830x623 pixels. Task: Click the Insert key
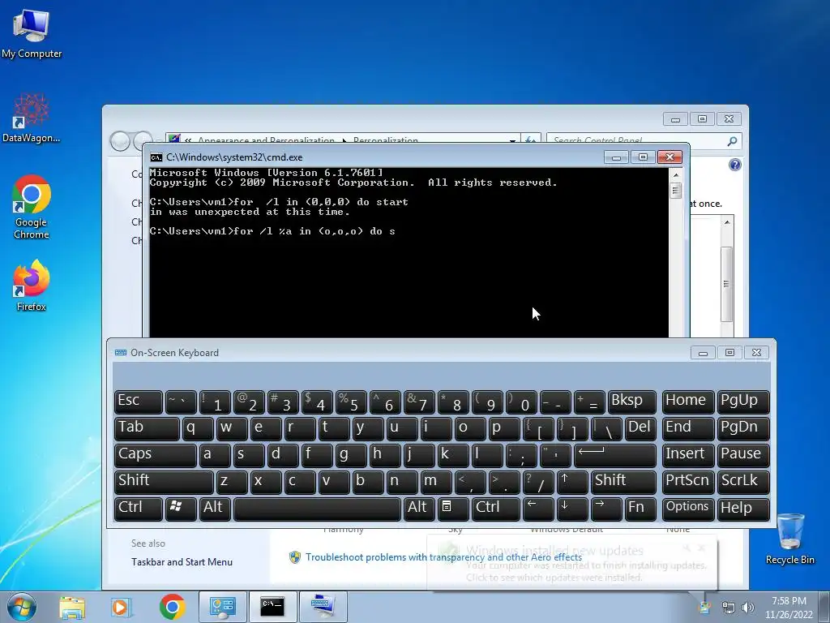[688, 455]
